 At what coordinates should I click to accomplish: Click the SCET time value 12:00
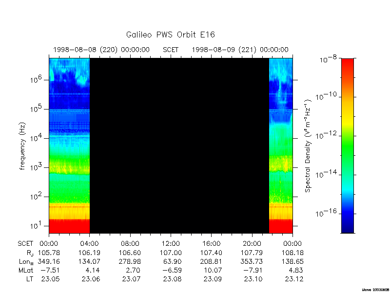tap(171, 244)
